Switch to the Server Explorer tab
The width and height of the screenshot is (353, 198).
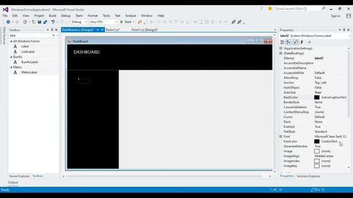19,176
